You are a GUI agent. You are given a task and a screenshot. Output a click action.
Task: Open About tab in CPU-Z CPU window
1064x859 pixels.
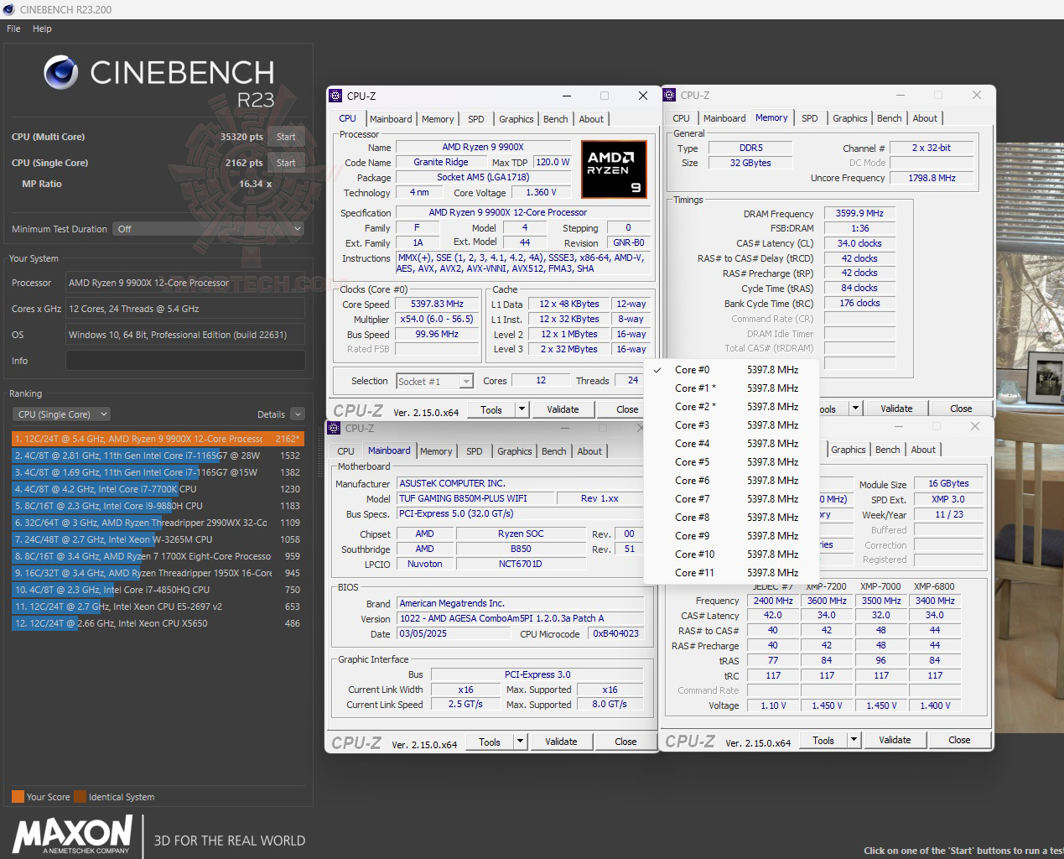pos(591,119)
